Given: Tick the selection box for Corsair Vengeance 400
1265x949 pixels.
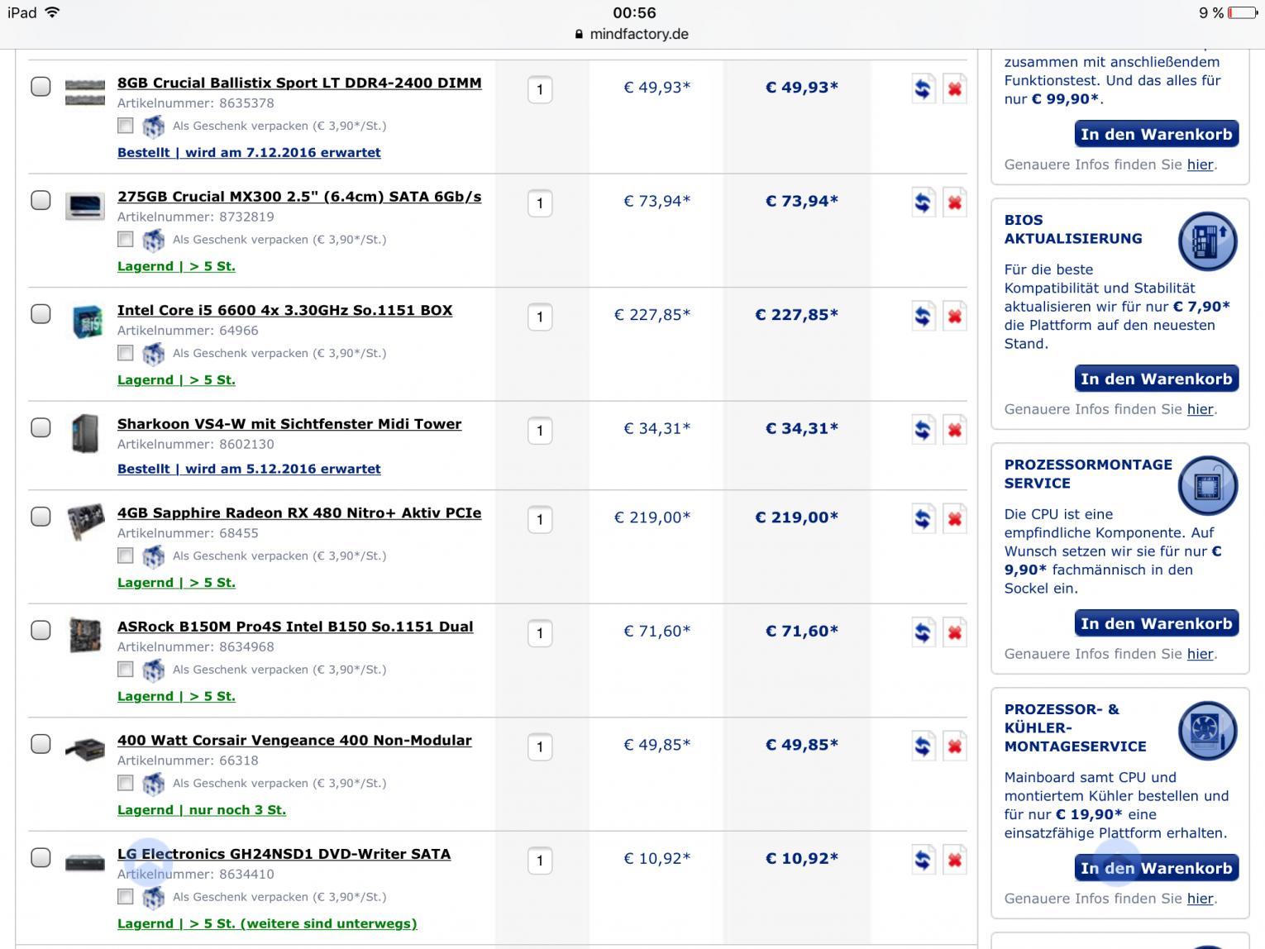Looking at the screenshot, I should 41,744.
